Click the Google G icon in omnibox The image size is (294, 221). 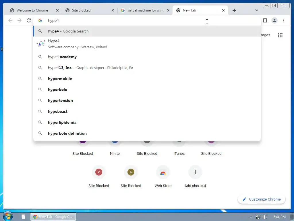(40, 20)
